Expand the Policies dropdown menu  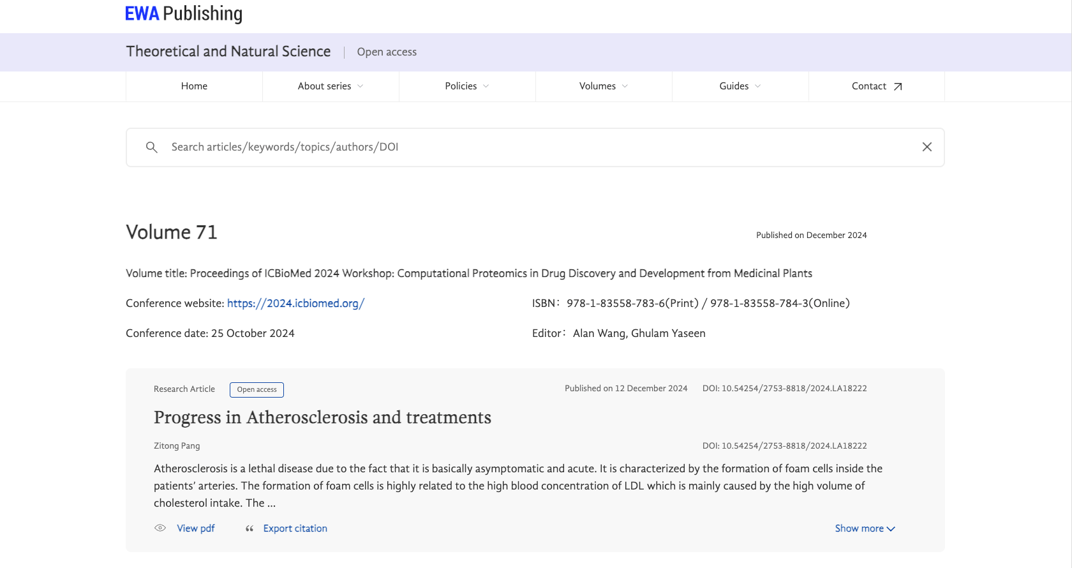point(467,86)
